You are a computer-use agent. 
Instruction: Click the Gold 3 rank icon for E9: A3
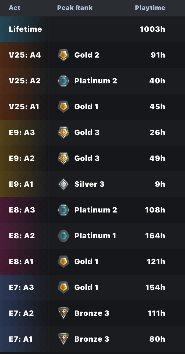tap(63, 132)
